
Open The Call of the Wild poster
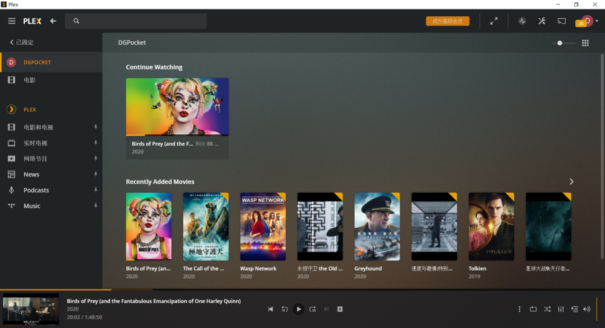click(x=206, y=227)
